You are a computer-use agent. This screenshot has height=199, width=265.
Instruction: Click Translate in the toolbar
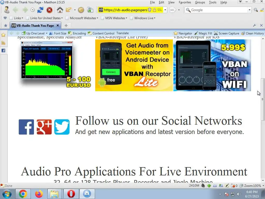click(x=122, y=33)
